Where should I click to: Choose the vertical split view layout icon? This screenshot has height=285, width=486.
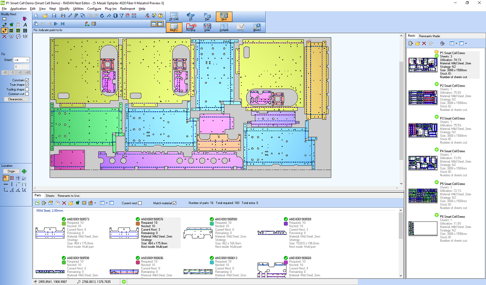tap(160, 24)
